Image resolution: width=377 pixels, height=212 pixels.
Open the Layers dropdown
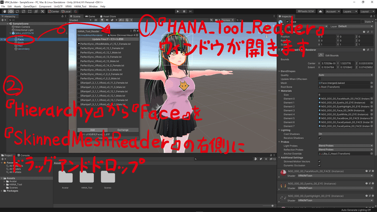coord(350,11)
